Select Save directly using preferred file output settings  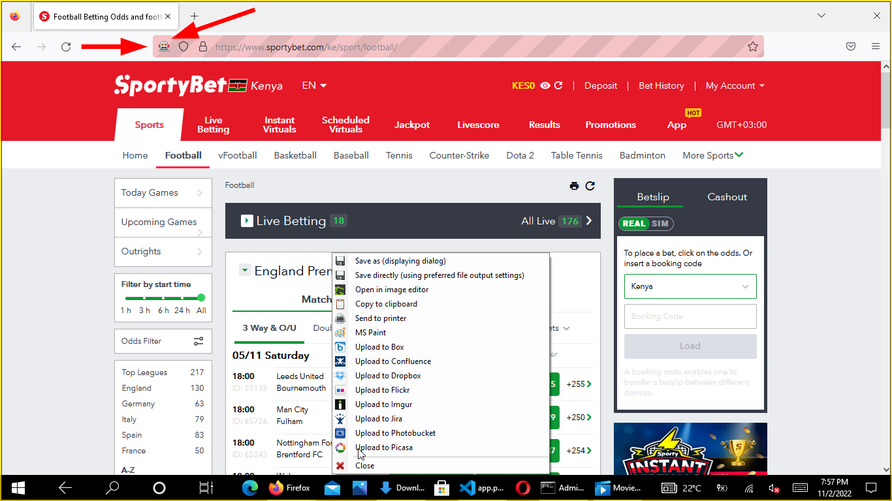click(441, 275)
